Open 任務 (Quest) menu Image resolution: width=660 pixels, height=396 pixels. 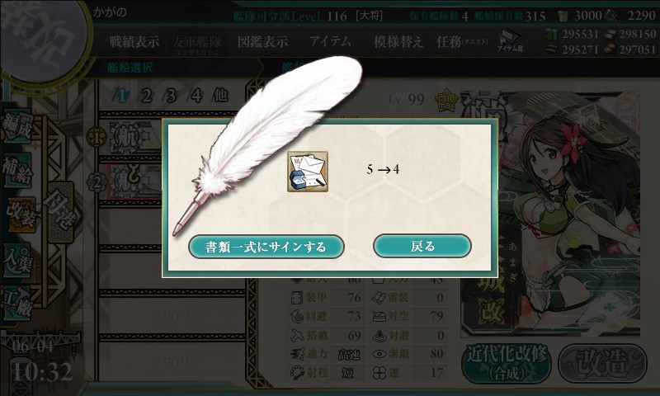pyautogui.click(x=462, y=41)
